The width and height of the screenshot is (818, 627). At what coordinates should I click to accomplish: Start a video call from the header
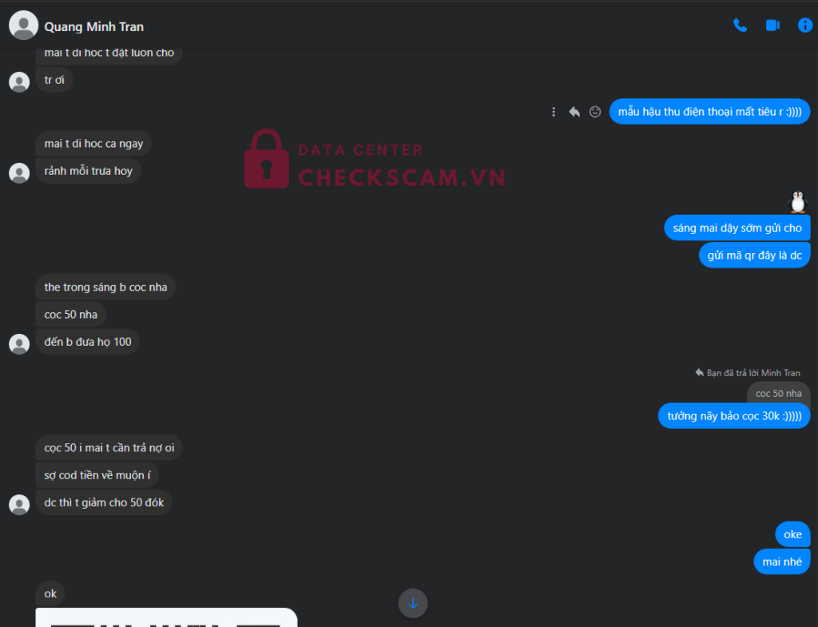pos(772,25)
